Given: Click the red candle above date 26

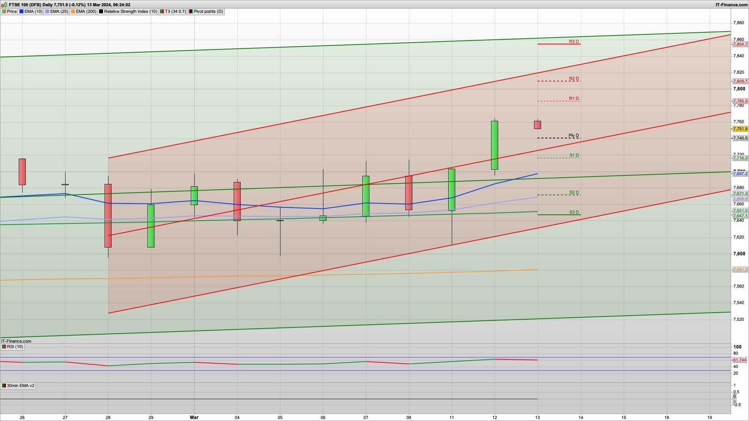Looking at the screenshot, I should (x=22, y=172).
